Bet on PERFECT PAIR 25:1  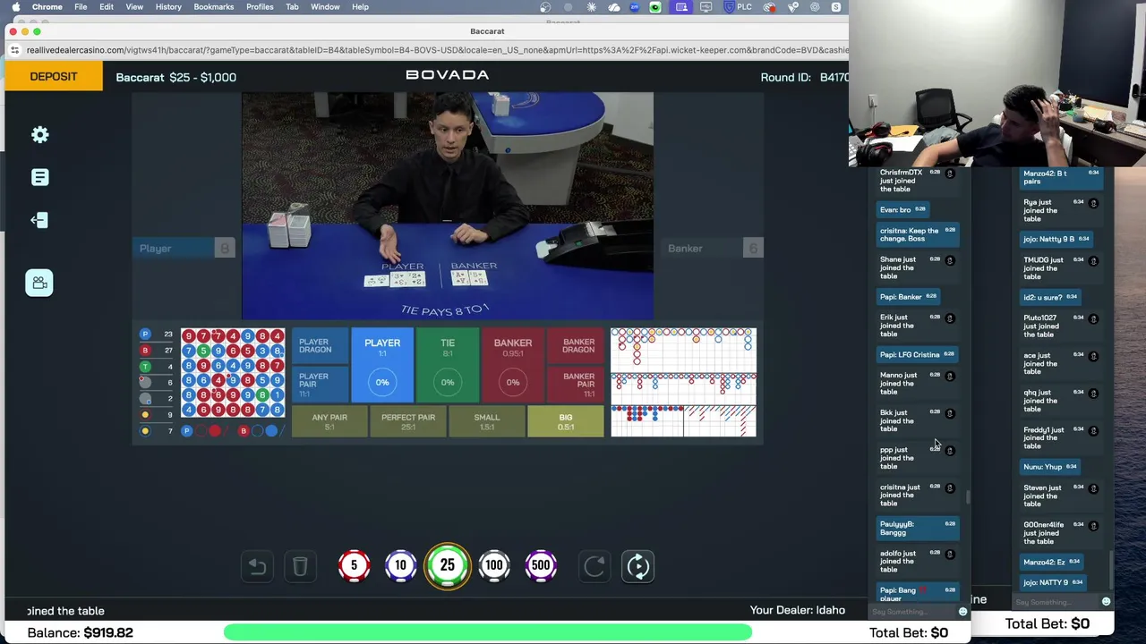click(x=408, y=420)
